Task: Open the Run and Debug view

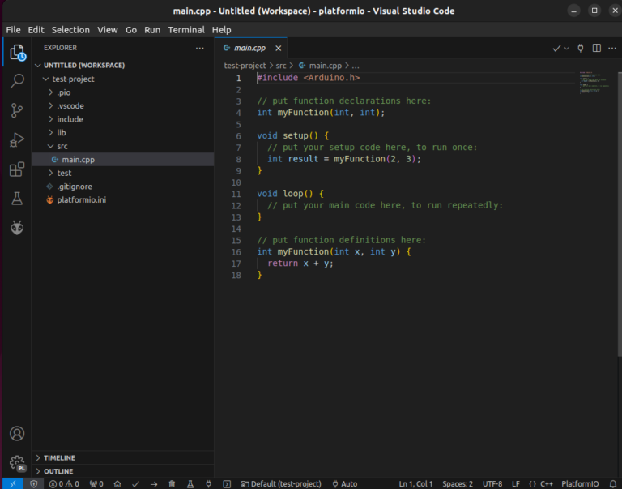Action: [17, 139]
